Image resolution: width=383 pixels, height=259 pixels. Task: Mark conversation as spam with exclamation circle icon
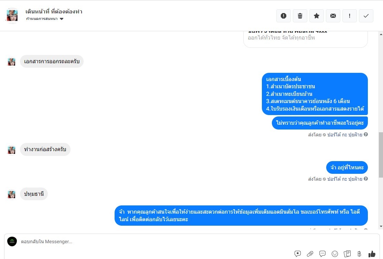[283, 16]
